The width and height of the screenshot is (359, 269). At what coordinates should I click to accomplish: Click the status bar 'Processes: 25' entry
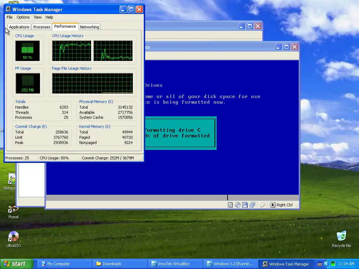pos(17,158)
